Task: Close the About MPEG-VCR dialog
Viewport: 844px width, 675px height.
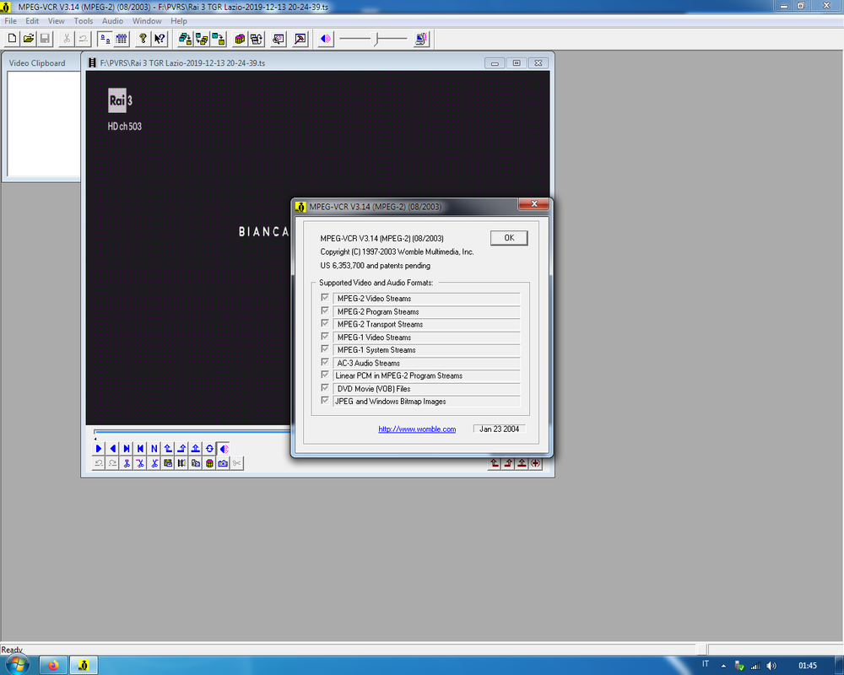Action: (534, 204)
